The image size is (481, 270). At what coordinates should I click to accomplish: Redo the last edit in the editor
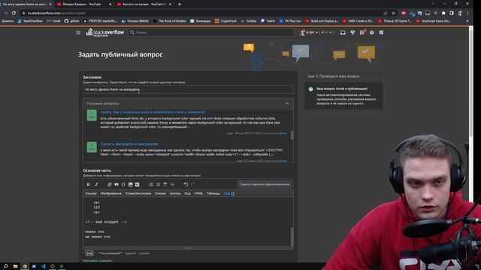(x=193, y=184)
